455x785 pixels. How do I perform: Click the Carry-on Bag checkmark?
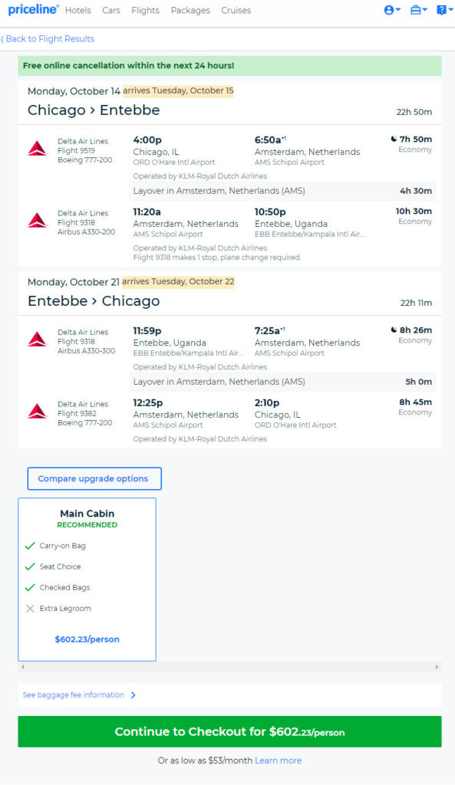(x=30, y=546)
